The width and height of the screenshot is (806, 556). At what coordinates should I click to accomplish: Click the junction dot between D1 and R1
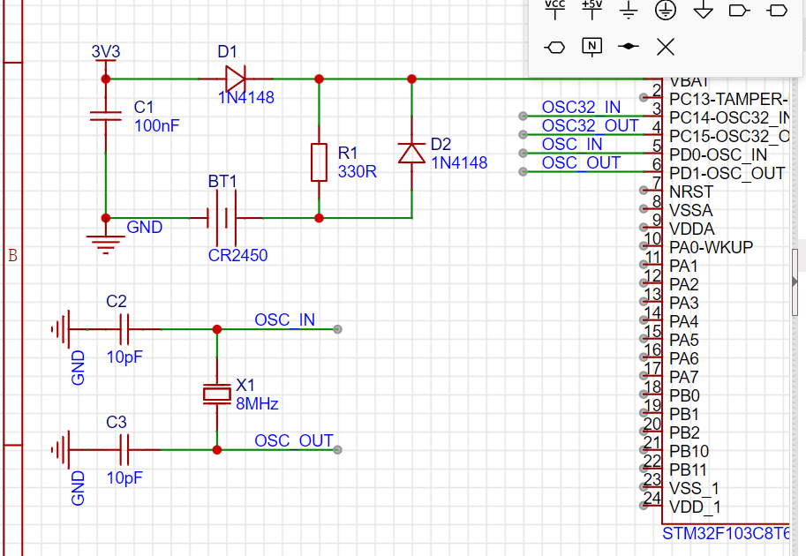pos(320,79)
